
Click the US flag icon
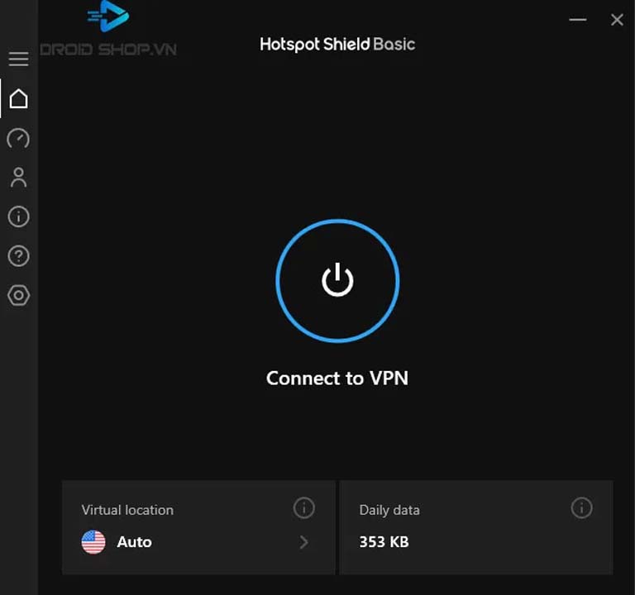tap(93, 542)
